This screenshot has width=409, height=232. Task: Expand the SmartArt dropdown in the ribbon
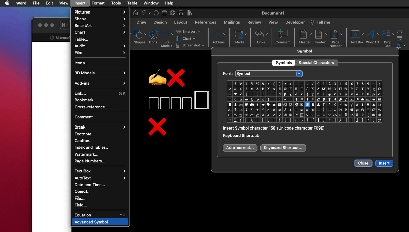199,32
